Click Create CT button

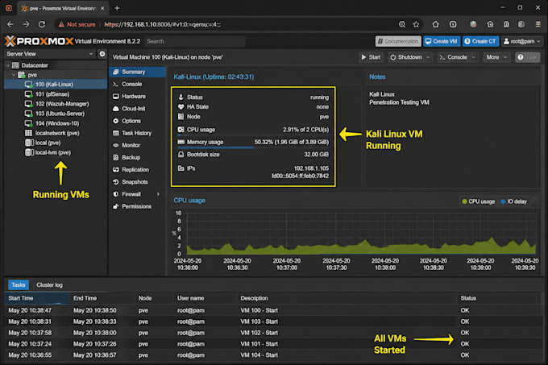(x=480, y=41)
